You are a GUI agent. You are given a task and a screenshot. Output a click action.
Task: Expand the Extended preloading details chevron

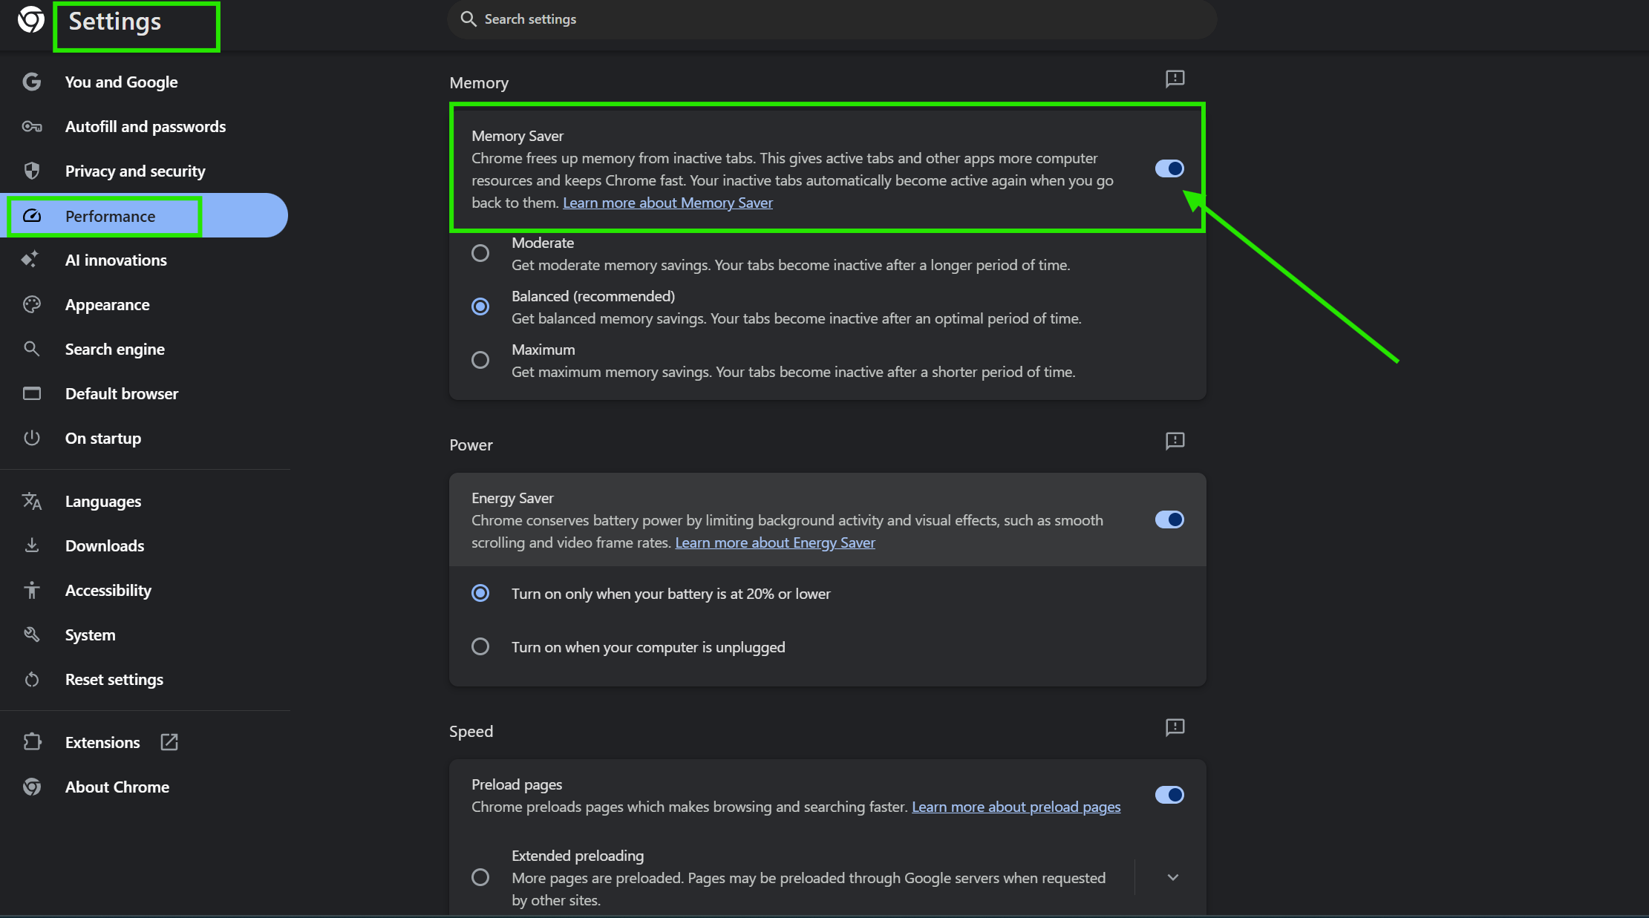[x=1173, y=877]
